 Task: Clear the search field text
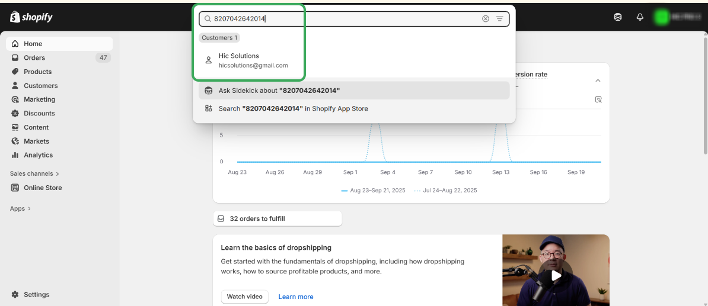tap(486, 19)
